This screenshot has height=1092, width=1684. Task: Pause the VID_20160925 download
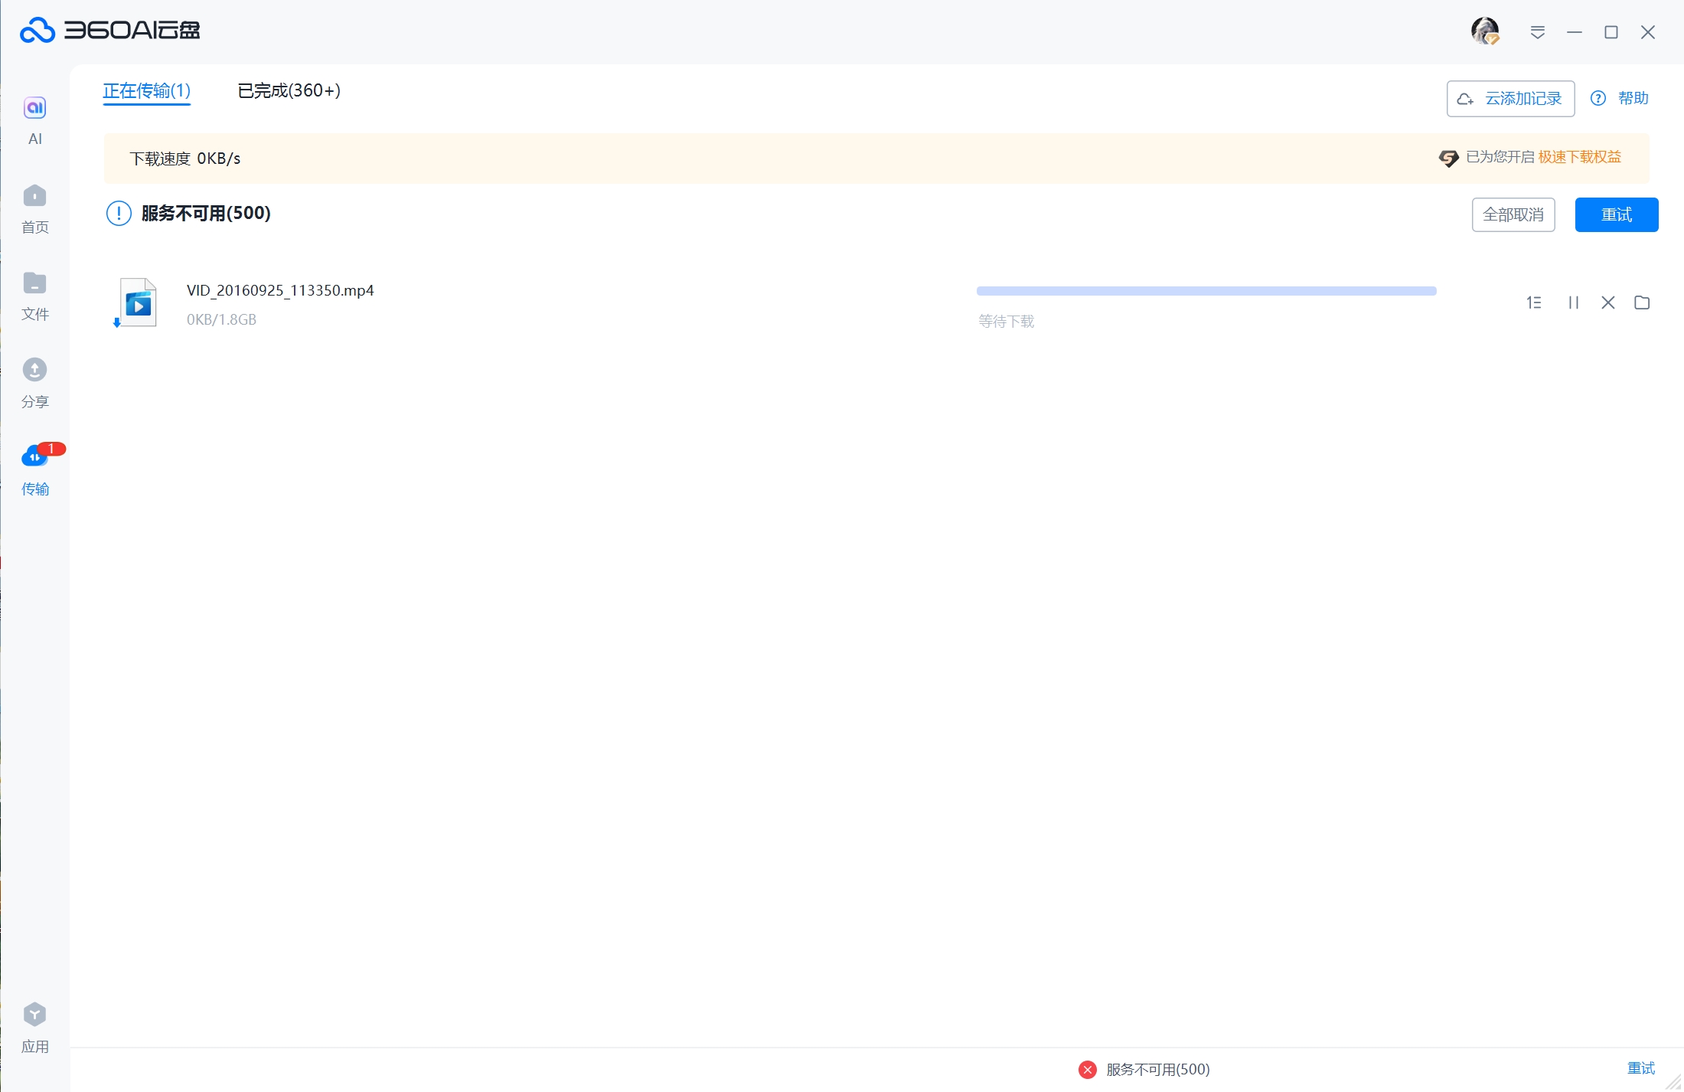pos(1574,302)
